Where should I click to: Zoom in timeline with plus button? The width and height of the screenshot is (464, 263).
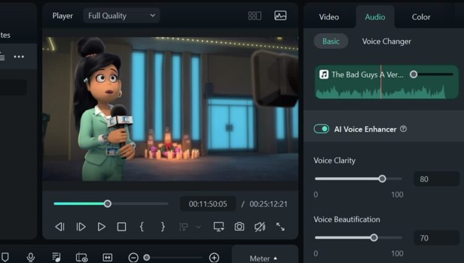click(214, 257)
